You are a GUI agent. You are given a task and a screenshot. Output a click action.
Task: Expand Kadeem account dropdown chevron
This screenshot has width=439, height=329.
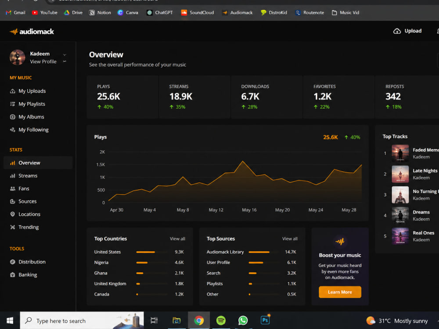pos(65,55)
